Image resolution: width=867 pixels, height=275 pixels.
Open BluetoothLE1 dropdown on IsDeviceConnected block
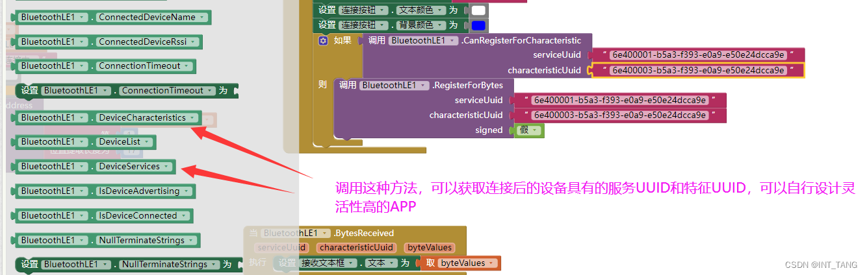[x=53, y=216]
